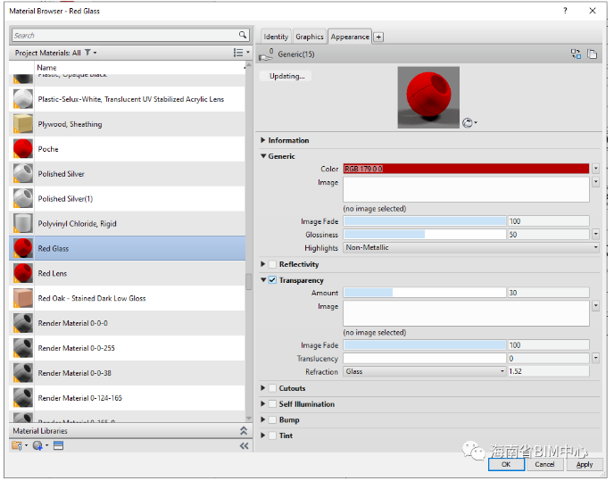614x481 pixels.
Task: Change the material list view options
Action: (x=241, y=53)
